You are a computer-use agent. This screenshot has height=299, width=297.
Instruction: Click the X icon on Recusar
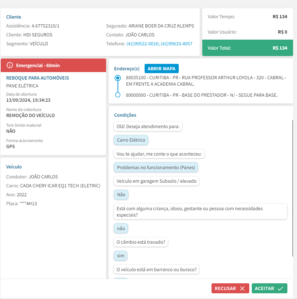(242, 289)
